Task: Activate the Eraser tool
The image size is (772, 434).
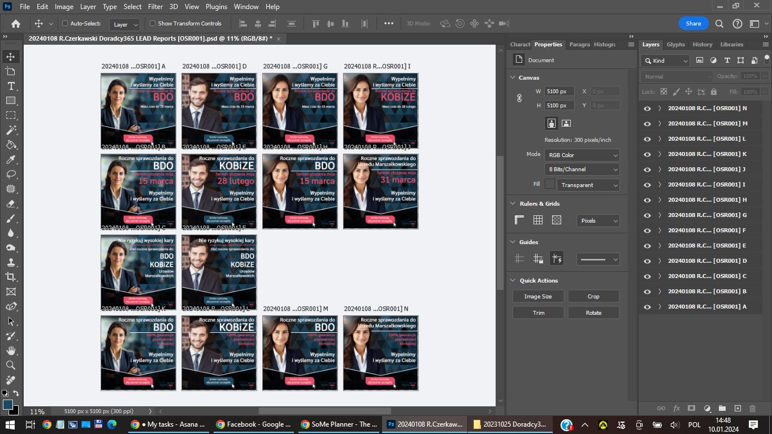Action: tap(11, 203)
